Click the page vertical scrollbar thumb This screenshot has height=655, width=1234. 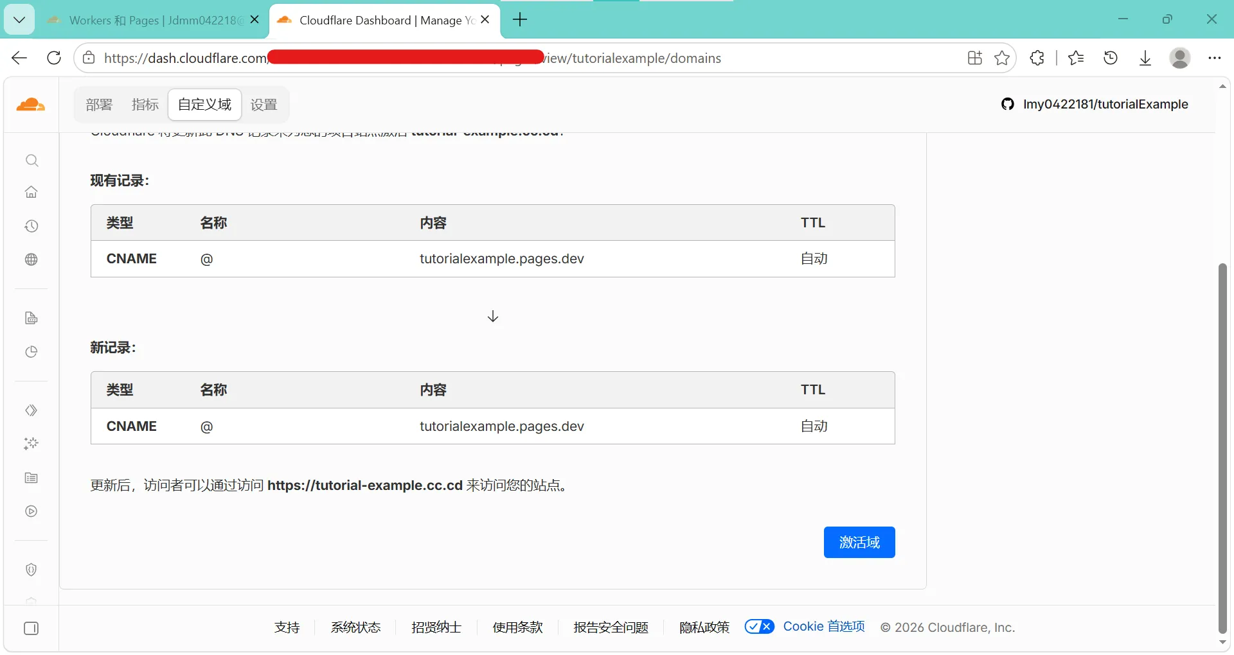tap(1222, 448)
